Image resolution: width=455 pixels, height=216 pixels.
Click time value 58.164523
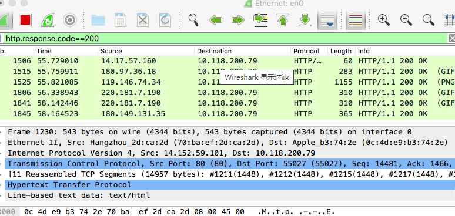[x=58, y=114]
